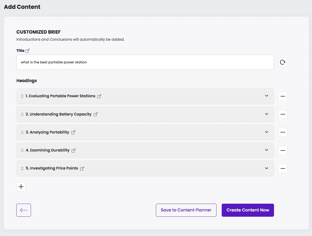Edit the 'Examining Durability' heading
Image resolution: width=312 pixels, height=236 pixels.
[x=74, y=150]
